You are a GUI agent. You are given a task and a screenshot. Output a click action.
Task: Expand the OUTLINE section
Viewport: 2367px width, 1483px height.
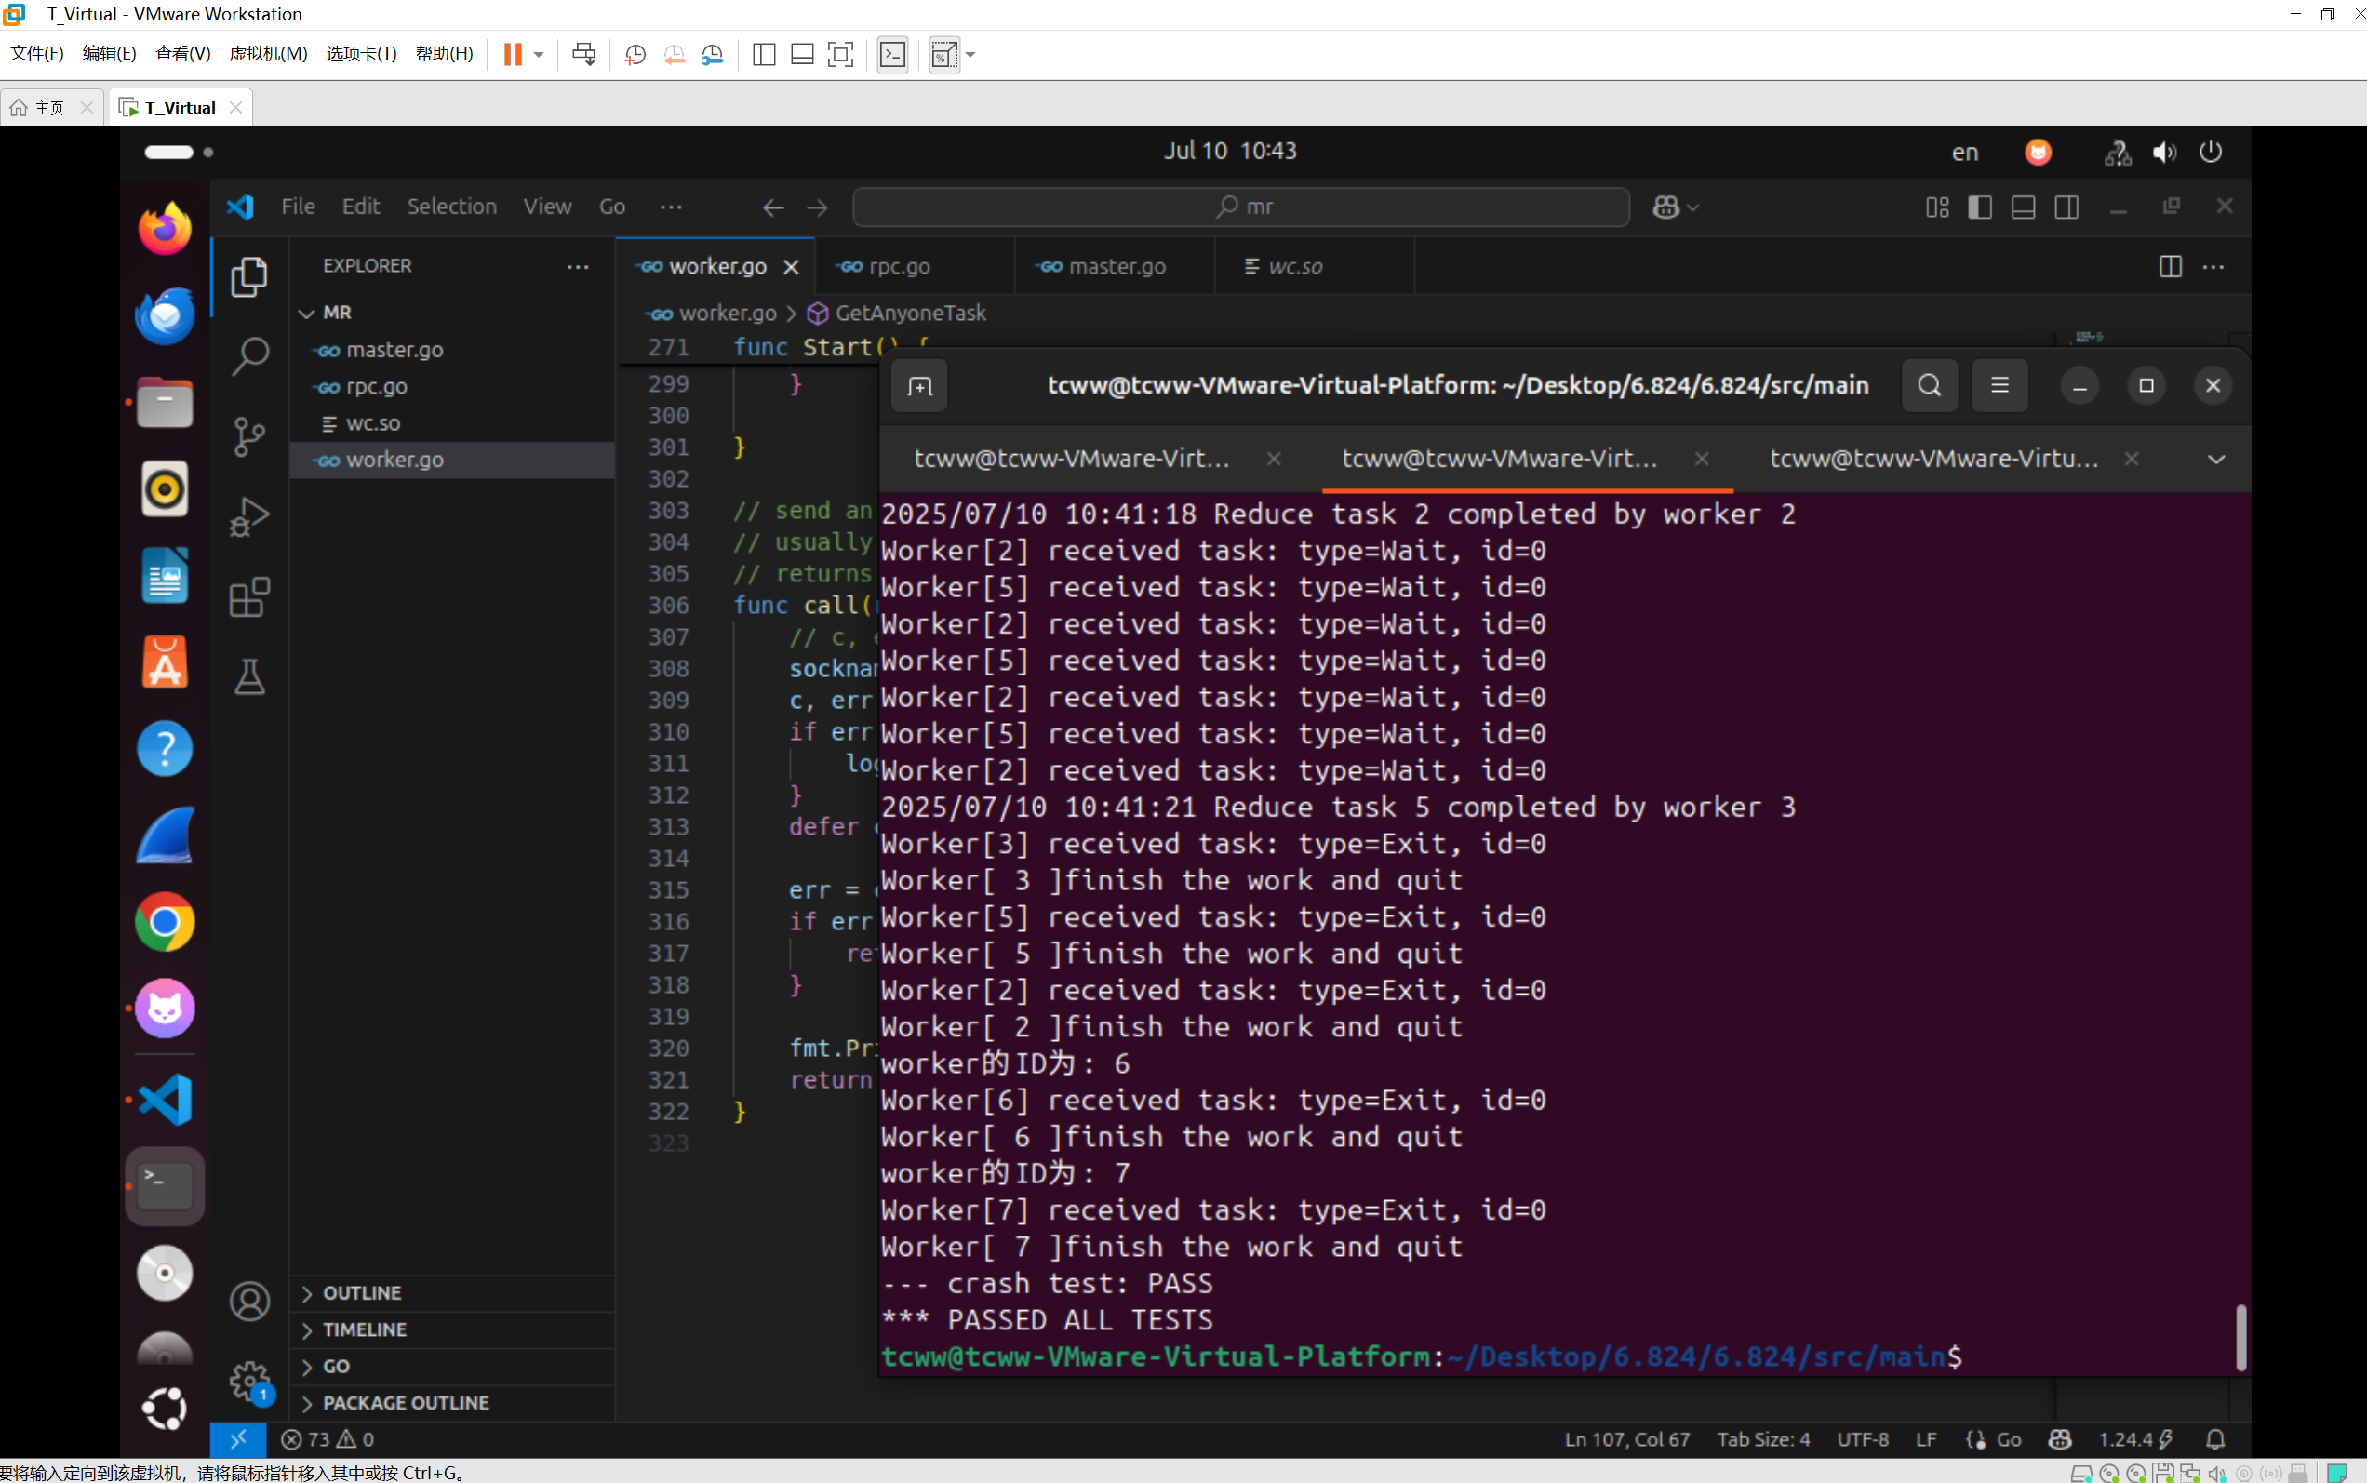click(x=451, y=1294)
